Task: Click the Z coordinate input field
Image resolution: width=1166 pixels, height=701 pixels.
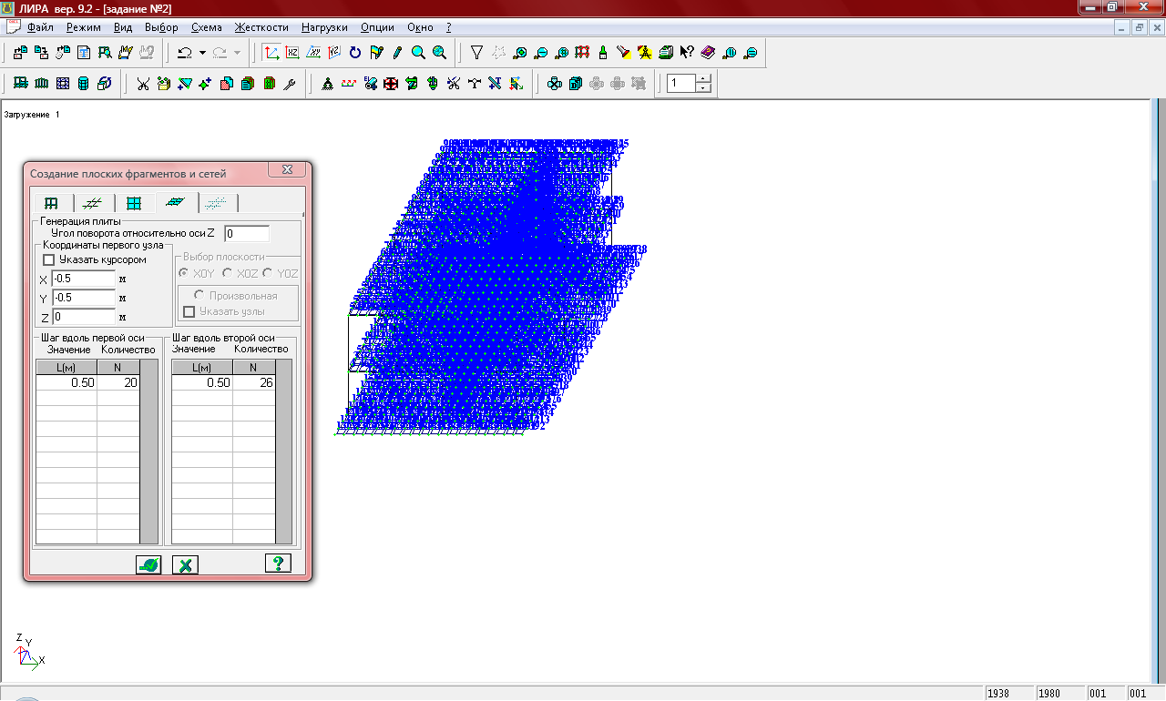Action: click(x=84, y=317)
